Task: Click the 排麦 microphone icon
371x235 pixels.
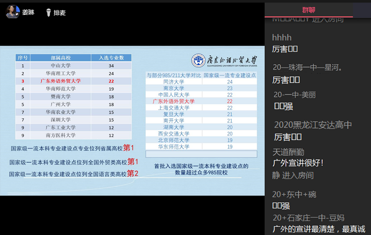Action: point(48,12)
